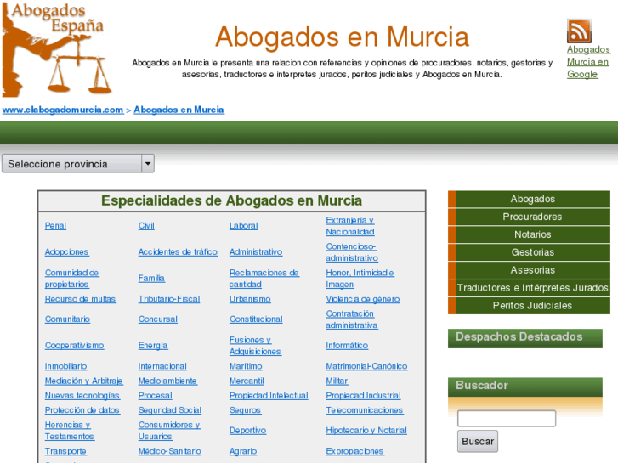Open Mediación y Arbitraje link

pos(84,381)
